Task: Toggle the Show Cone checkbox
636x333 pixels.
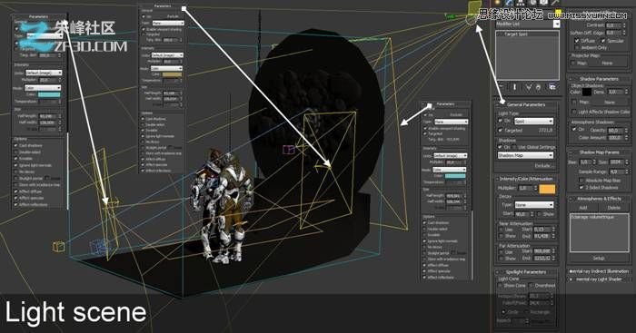Action: (501, 285)
